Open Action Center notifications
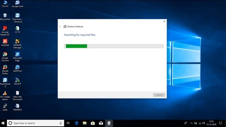This screenshot has height=127, width=226. tap(220, 123)
